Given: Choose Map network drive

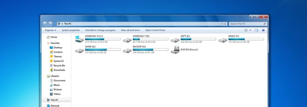Looking at the screenshot, I should (x=130, y=30).
